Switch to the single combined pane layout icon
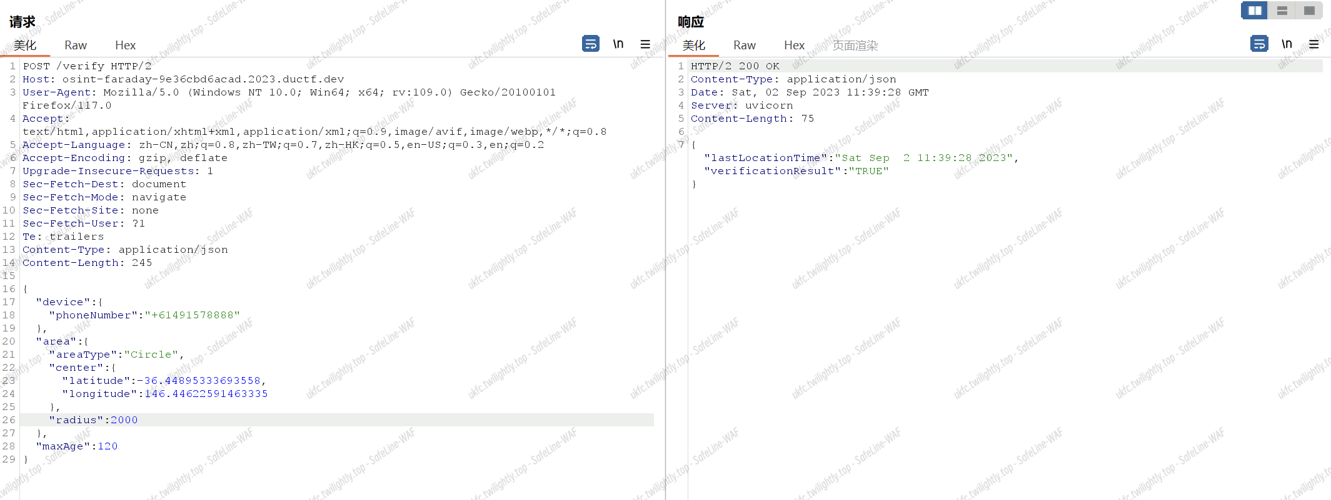Screen dimensions: 1331x500 click(x=1308, y=11)
